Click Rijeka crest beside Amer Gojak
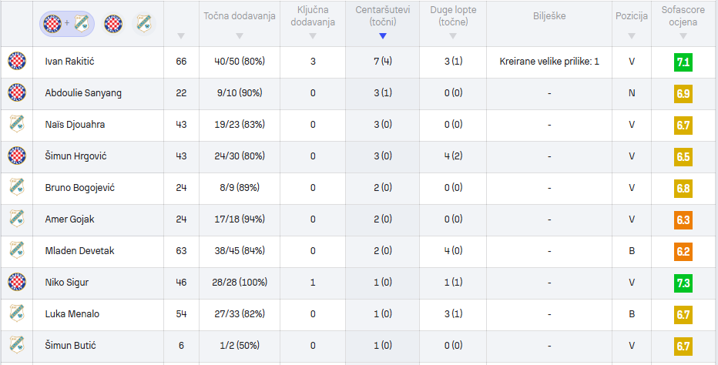 click(x=16, y=219)
